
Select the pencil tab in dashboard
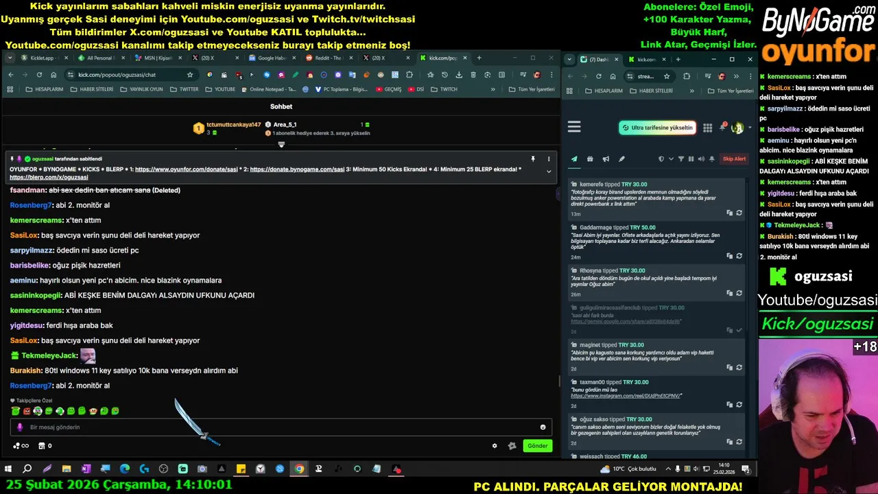(x=621, y=159)
